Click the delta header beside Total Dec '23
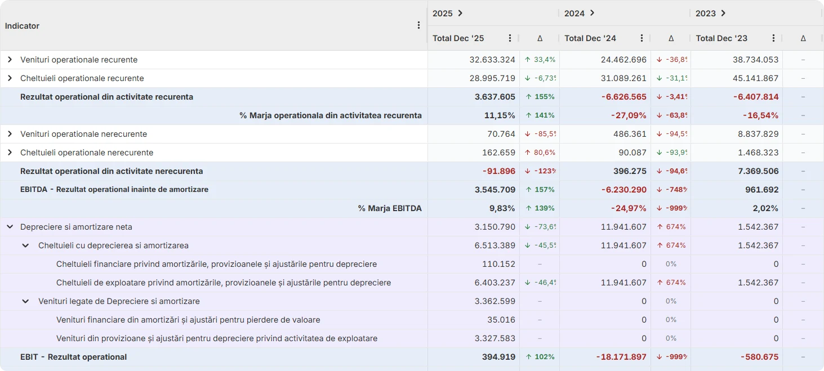This screenshot has height=371, width=824. tap(803, 38)
